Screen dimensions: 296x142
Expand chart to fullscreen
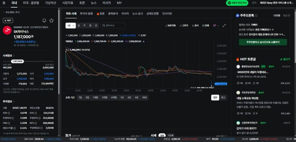[x=224, y=25]
